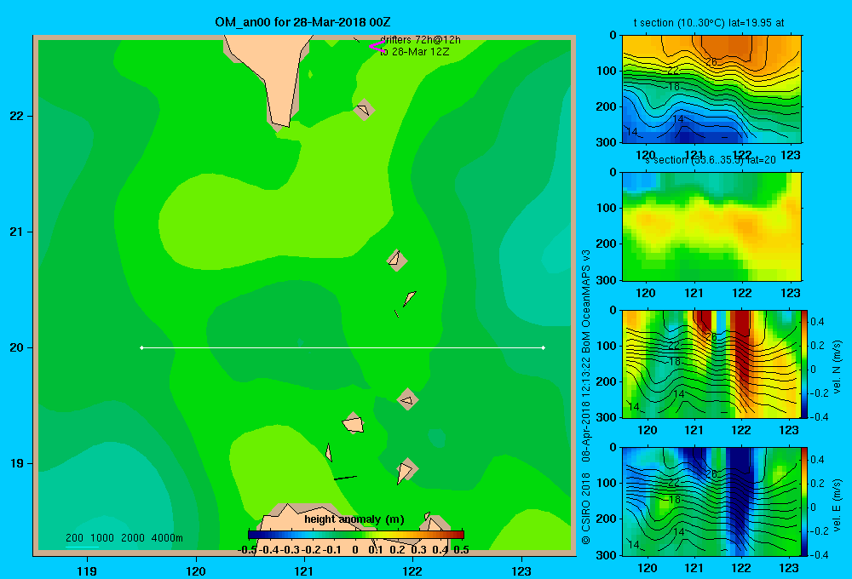Click latitude label 20 on main map

tap(17, 347)
